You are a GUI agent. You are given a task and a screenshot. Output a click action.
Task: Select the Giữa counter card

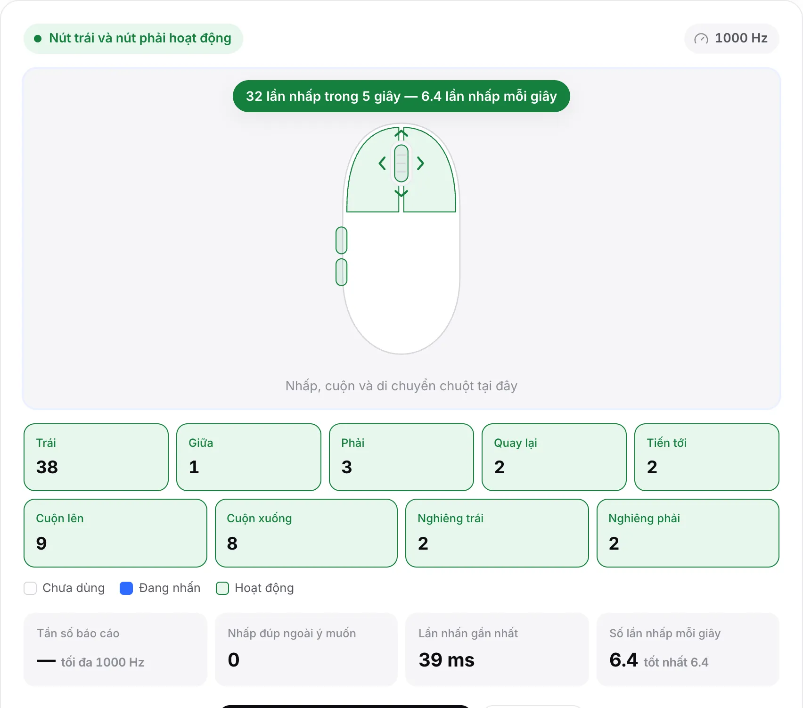(x=249, y=457)
